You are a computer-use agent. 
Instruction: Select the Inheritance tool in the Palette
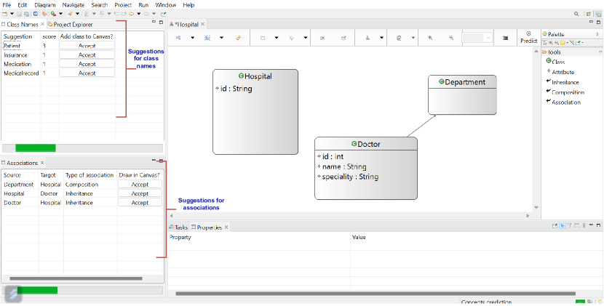(x=563, y=82)
